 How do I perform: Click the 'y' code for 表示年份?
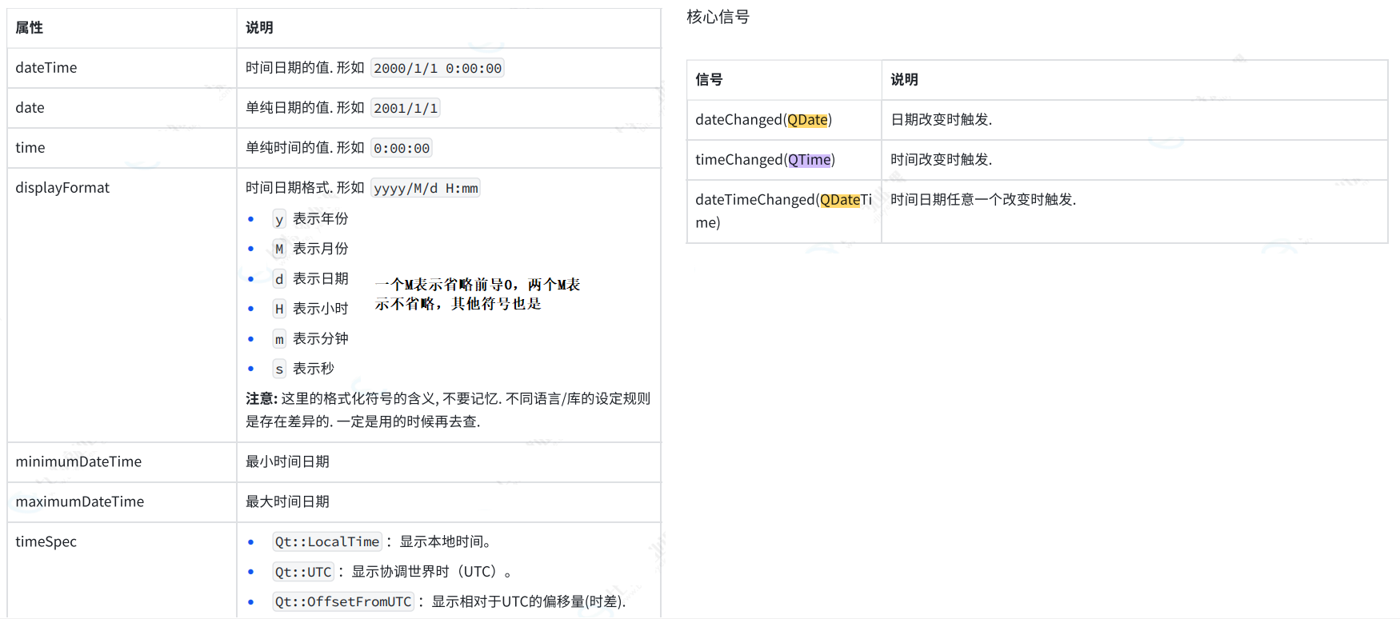[279, 220]
